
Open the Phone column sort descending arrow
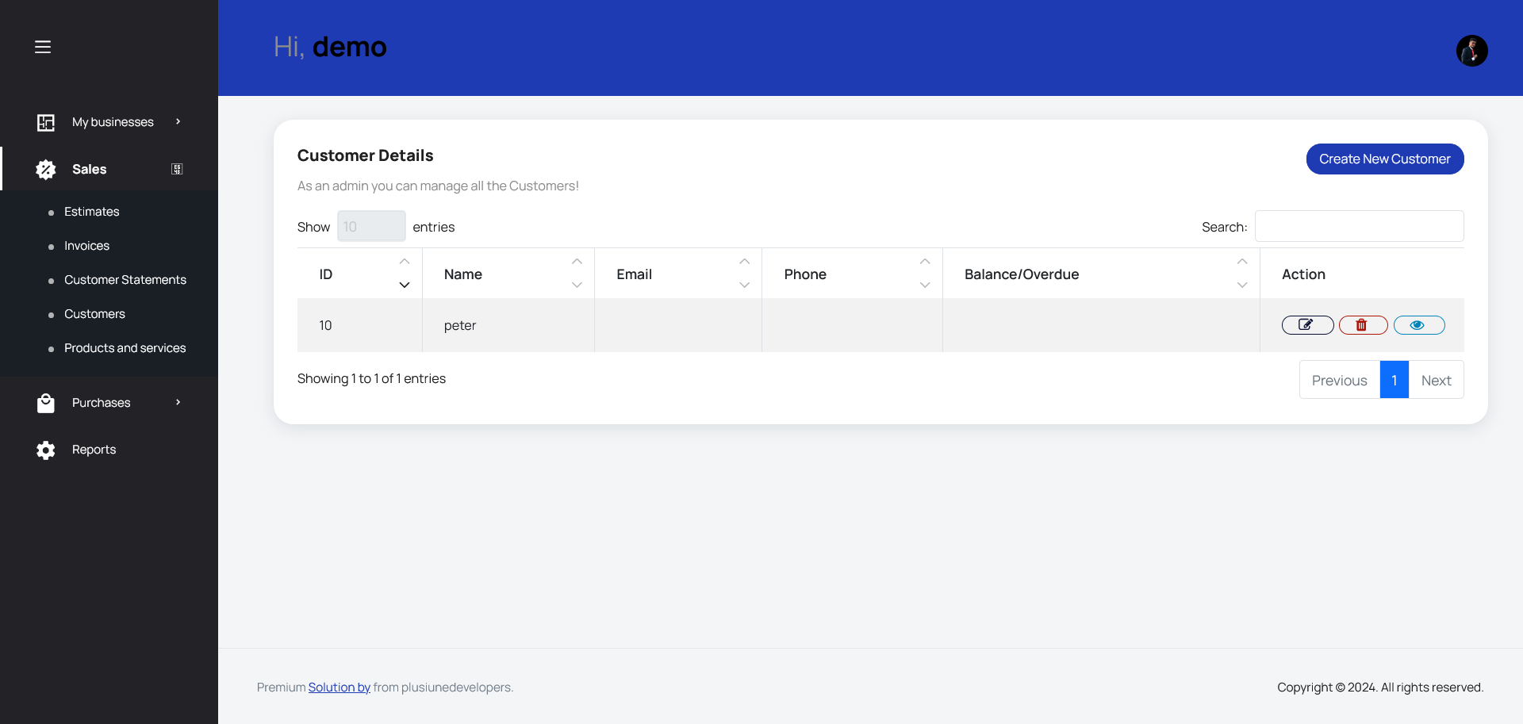click(925, 284)
